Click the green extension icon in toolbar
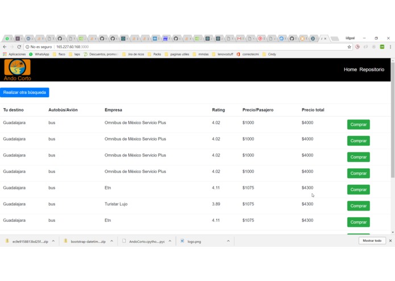 [382, 47]
